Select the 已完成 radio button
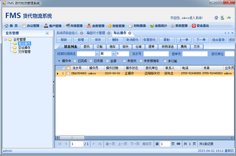The height and width of the screenshot is (156, 236). pos(75,61)
